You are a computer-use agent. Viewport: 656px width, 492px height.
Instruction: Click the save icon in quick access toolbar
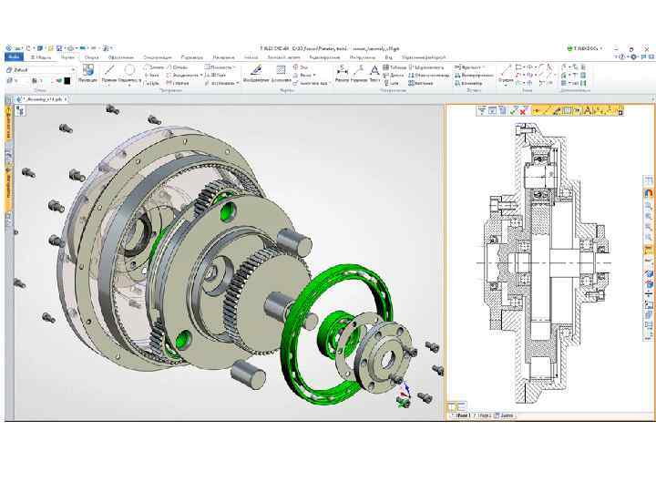coord(60,48)
